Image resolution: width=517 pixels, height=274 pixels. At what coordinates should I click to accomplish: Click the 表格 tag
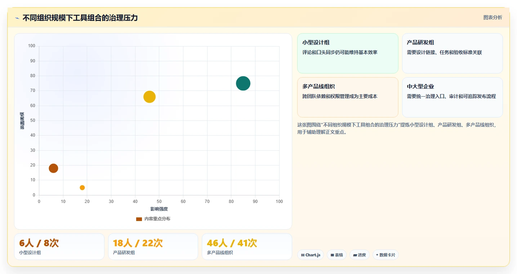click(337, 255)
